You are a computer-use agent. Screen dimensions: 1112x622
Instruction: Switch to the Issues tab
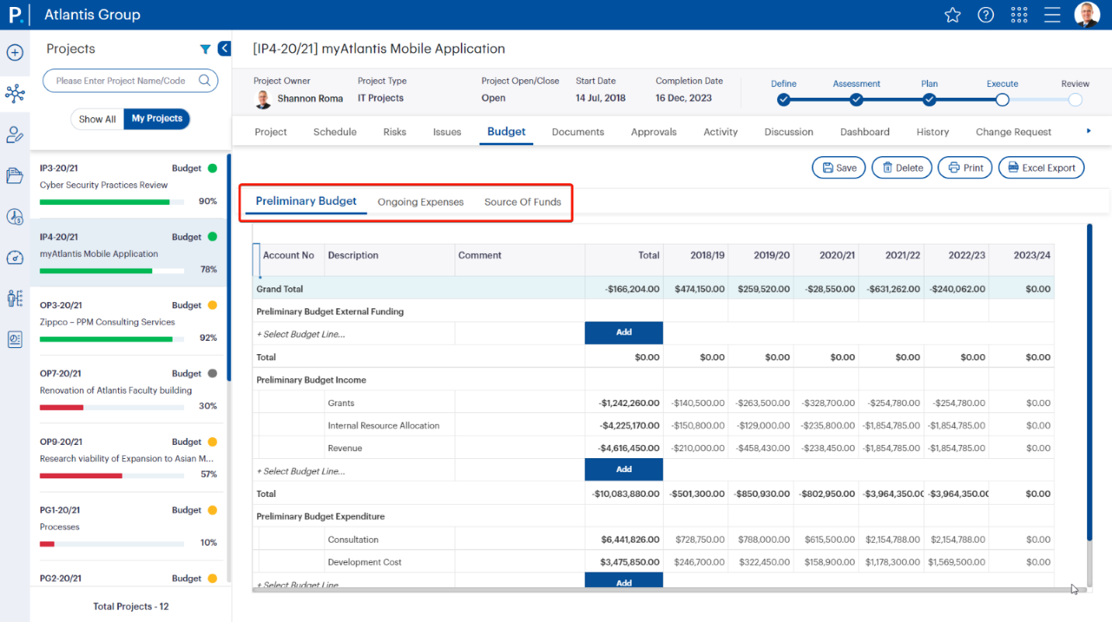click(447, 132)
